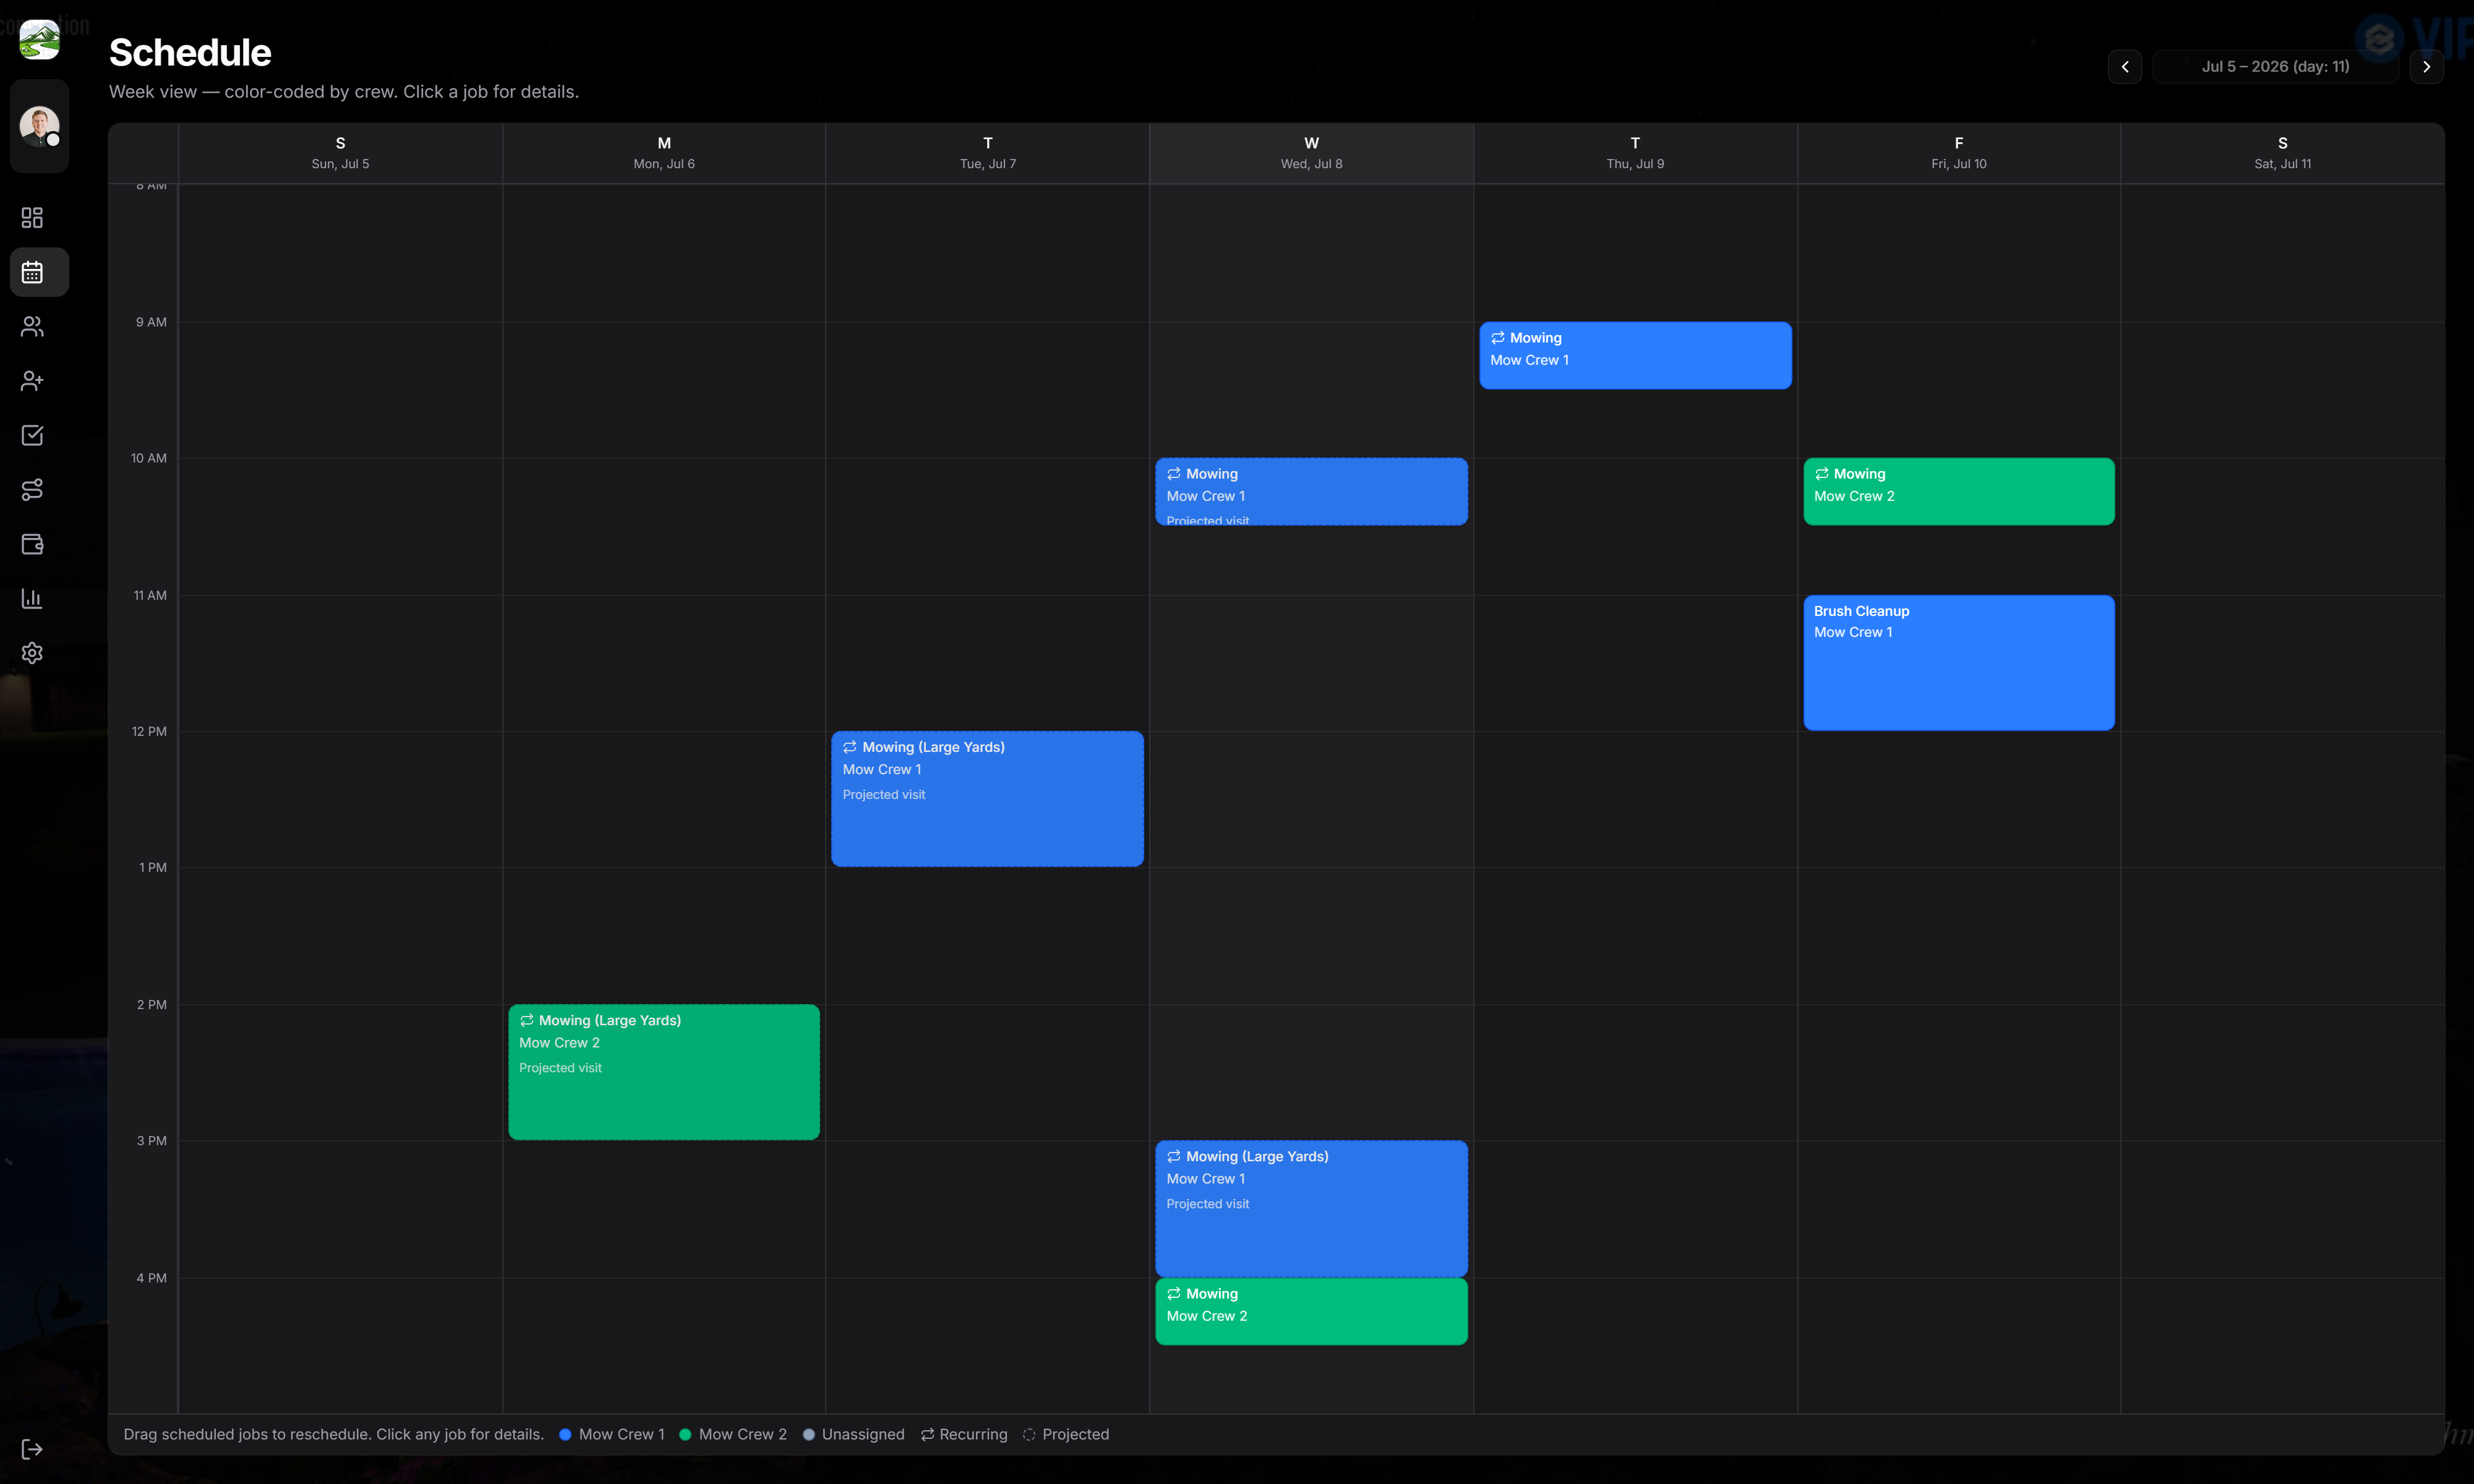The image size is (2474, 1484).
Task: Click the blue Mow Crew 1 legend dot
Action: pyautogui.click(x=565, y=1434)
